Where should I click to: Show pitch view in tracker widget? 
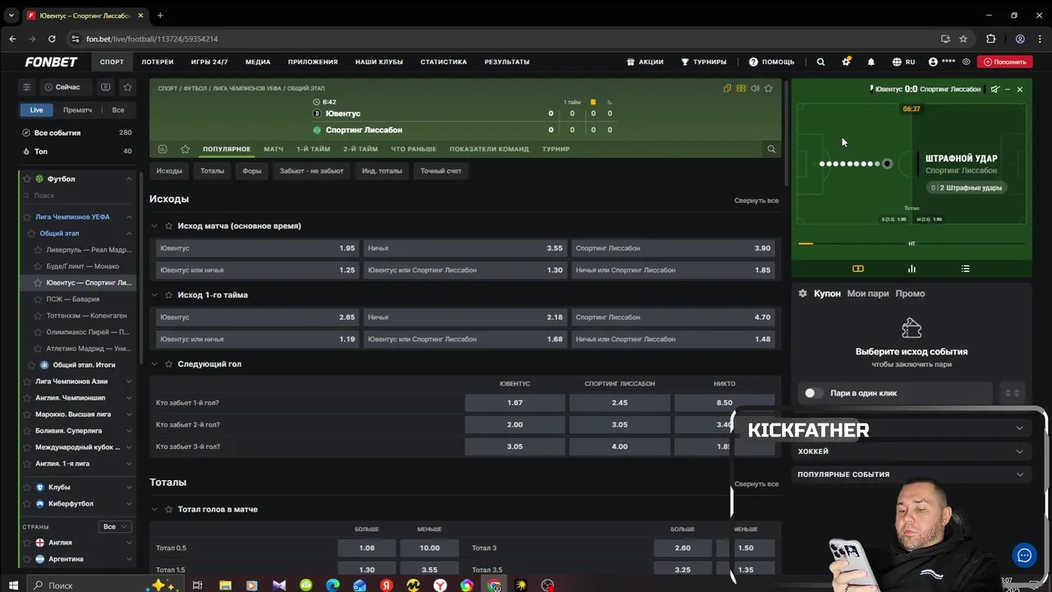858,268
